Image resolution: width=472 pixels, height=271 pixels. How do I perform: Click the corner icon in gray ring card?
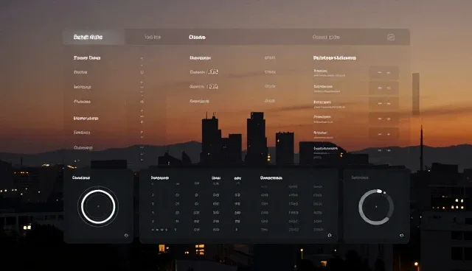[x=401, y=235]
